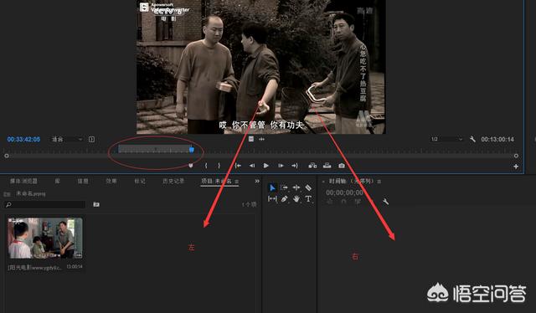
Task: Jump to the Out point
Action: (295, 166)
